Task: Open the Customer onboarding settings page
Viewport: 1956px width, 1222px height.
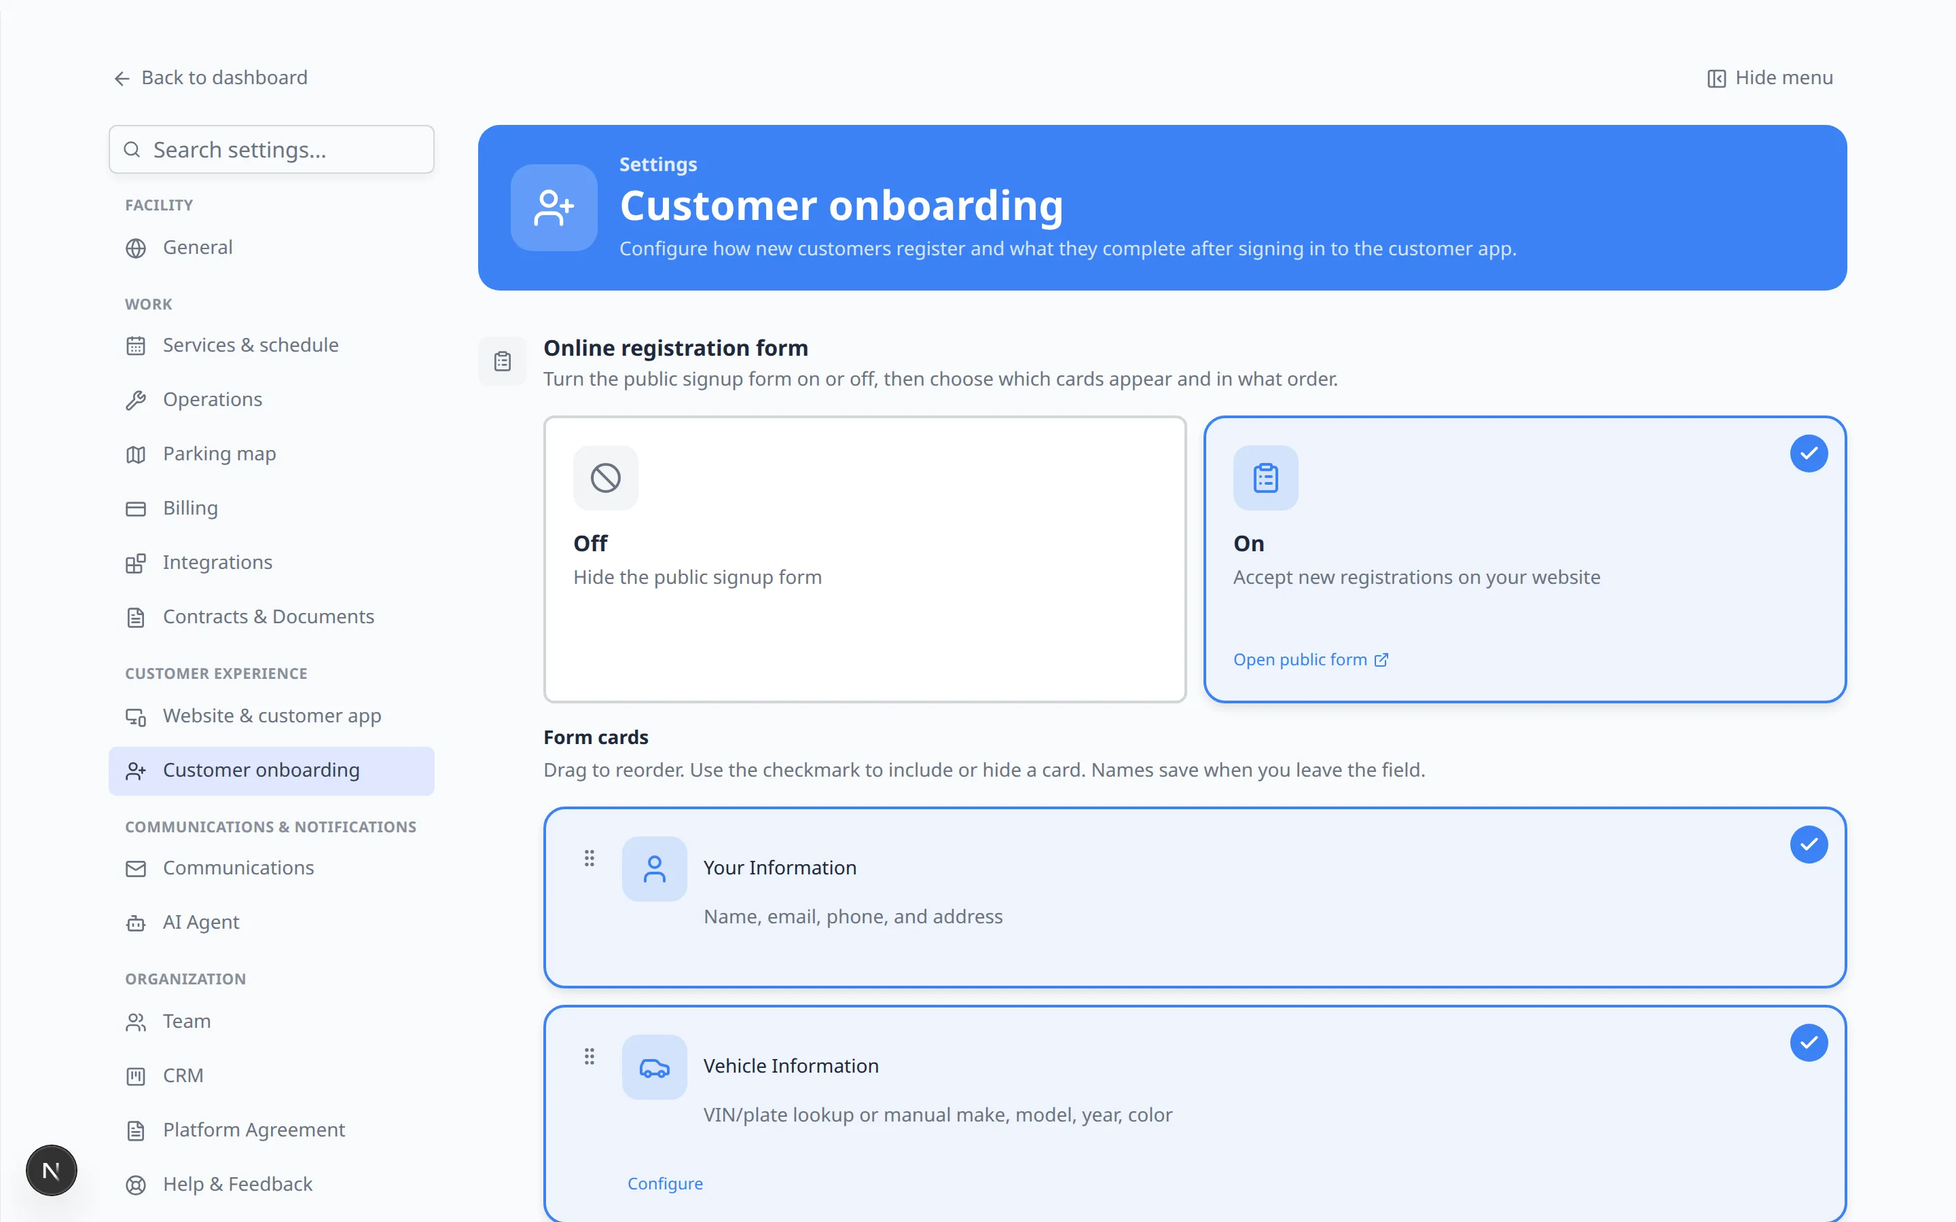Action: tap(272, 771)
